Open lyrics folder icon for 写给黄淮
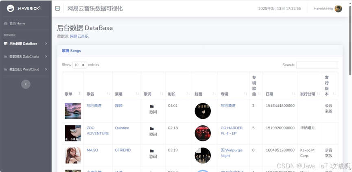Viewport: 352px width, 172px height. pyautogui.click(x=152, y=106)
